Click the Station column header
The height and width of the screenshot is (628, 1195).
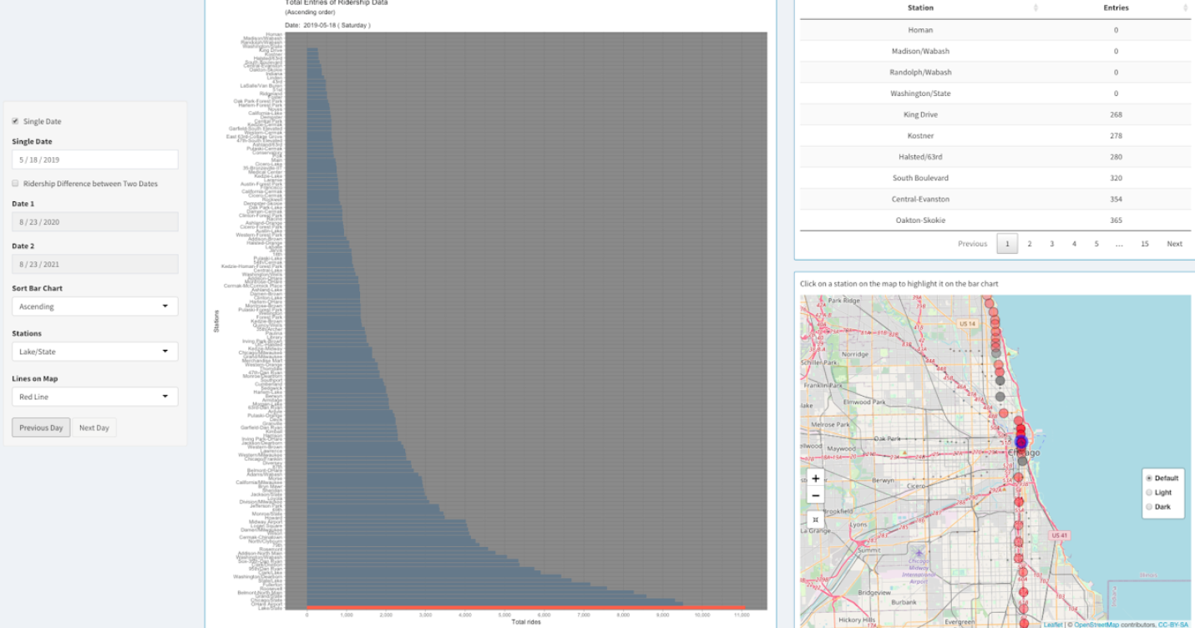(920, 8)
